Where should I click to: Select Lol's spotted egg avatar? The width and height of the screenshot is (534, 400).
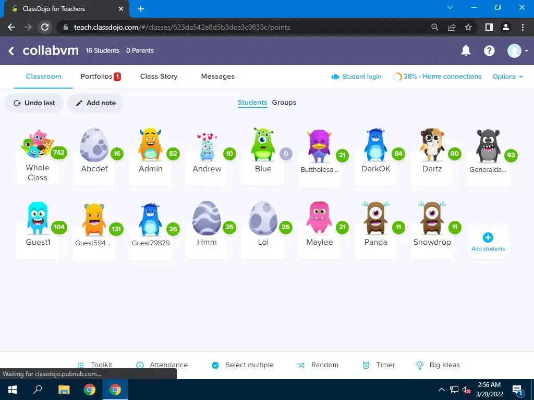pos(263,218)
